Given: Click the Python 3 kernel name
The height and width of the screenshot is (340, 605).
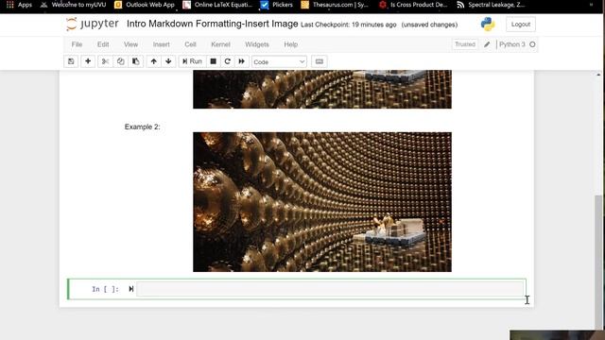Looking at the screenshot, I should click(x=512, y=44).
